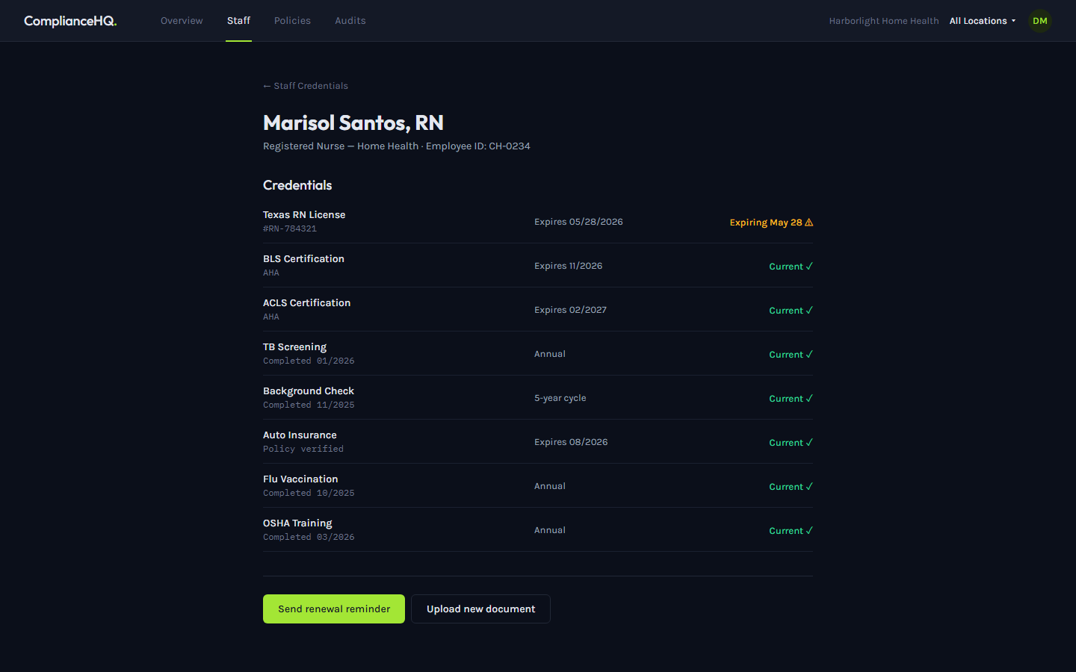Click Current status for BLS Certification
This screenshot has height=672, width=1076.
(791, 267)
